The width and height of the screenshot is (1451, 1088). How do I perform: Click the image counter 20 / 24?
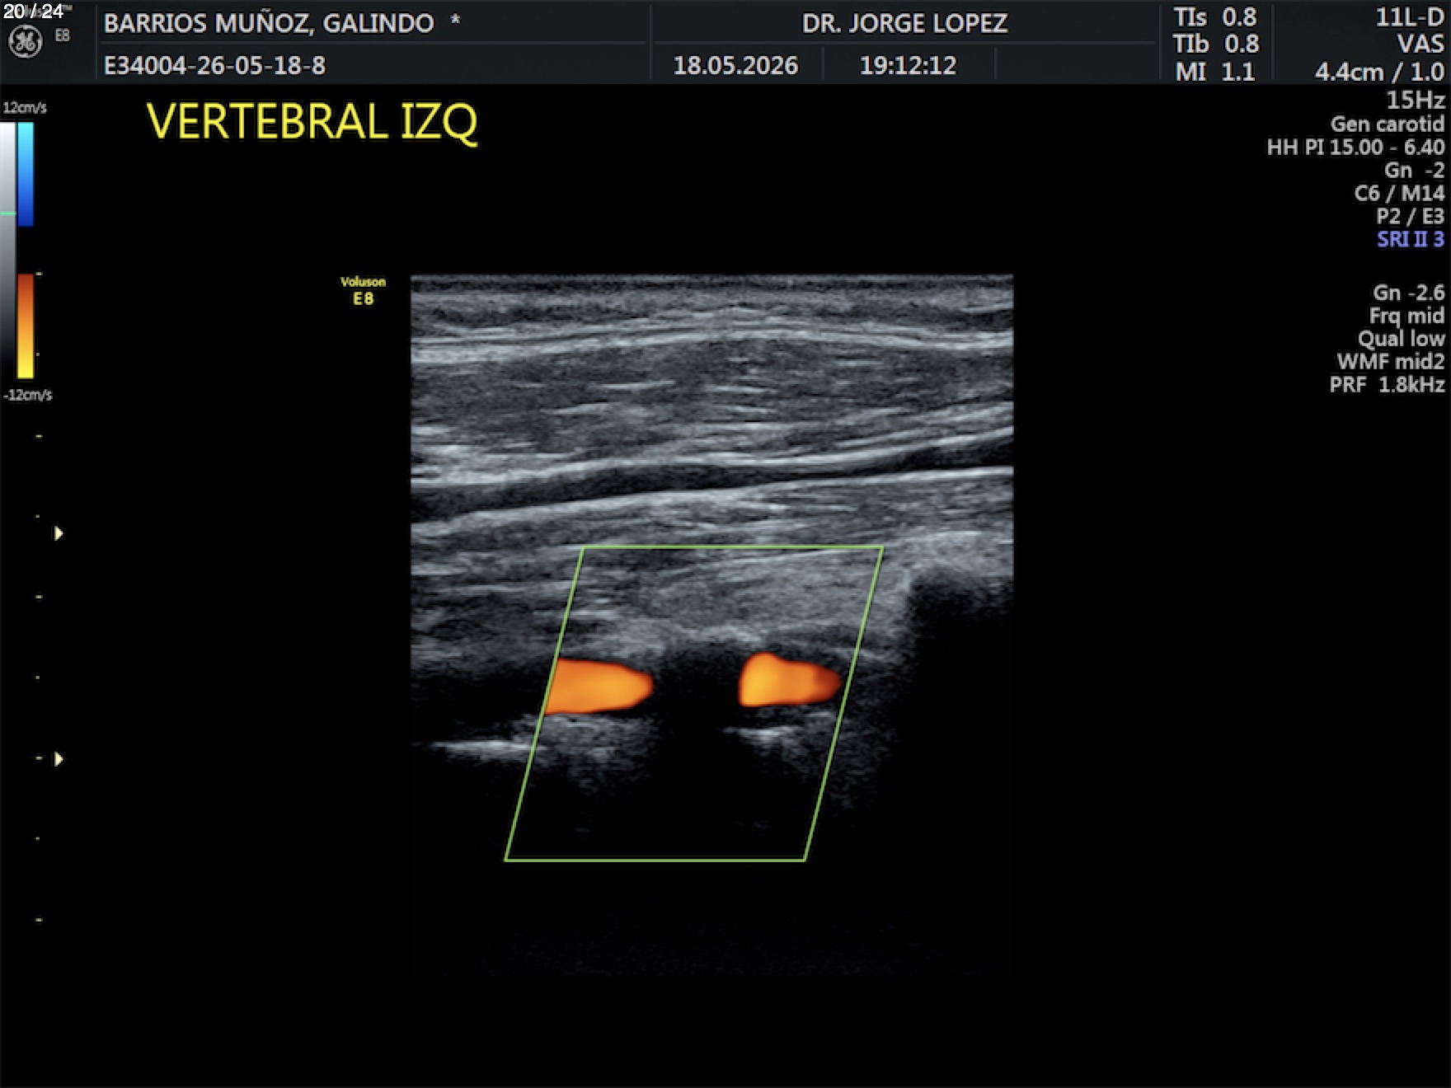[x=33, y=11]
